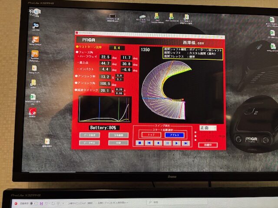Click the 最上点 value 30.8

(x=126, y=64)
